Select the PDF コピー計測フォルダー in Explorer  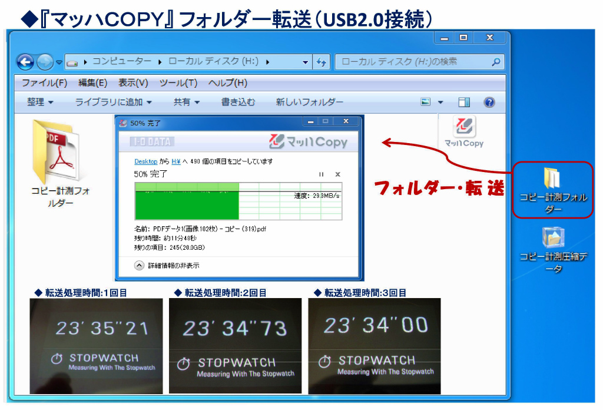click(61, 163)
